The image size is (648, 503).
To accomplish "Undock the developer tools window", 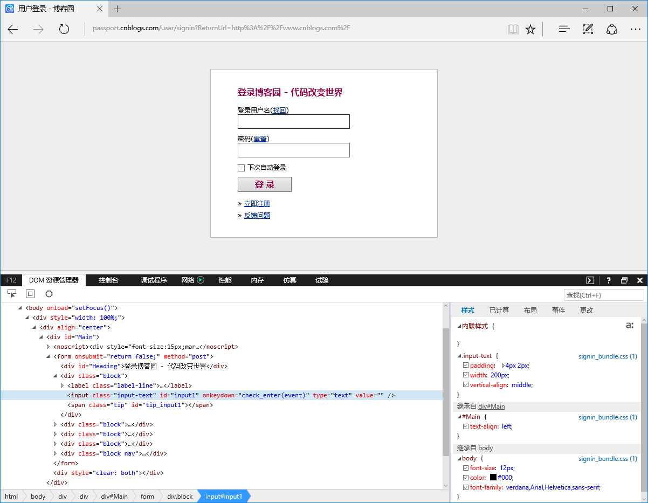I will coord(624,280).
